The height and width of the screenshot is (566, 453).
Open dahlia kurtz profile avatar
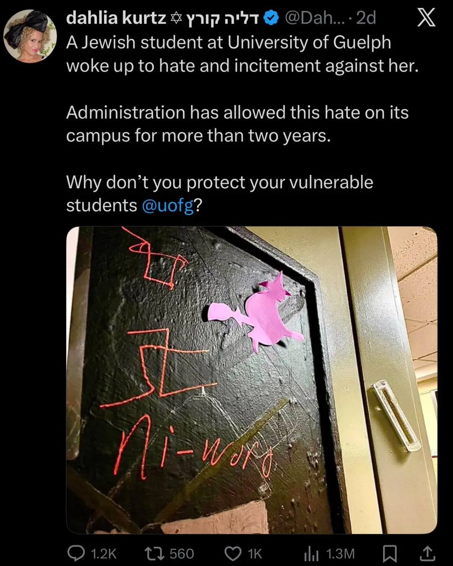[x=30, y=36]
